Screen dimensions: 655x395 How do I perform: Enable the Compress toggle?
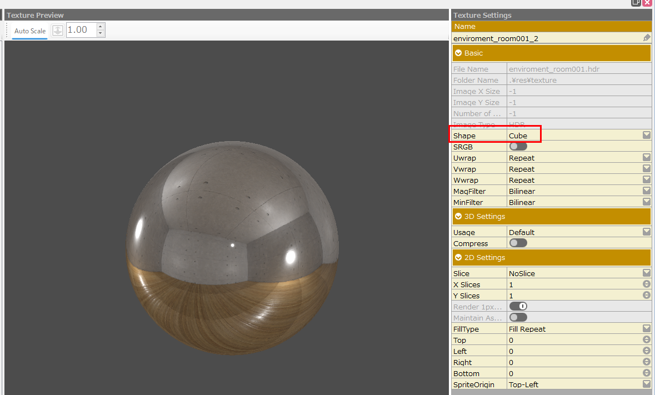point(518,243)
